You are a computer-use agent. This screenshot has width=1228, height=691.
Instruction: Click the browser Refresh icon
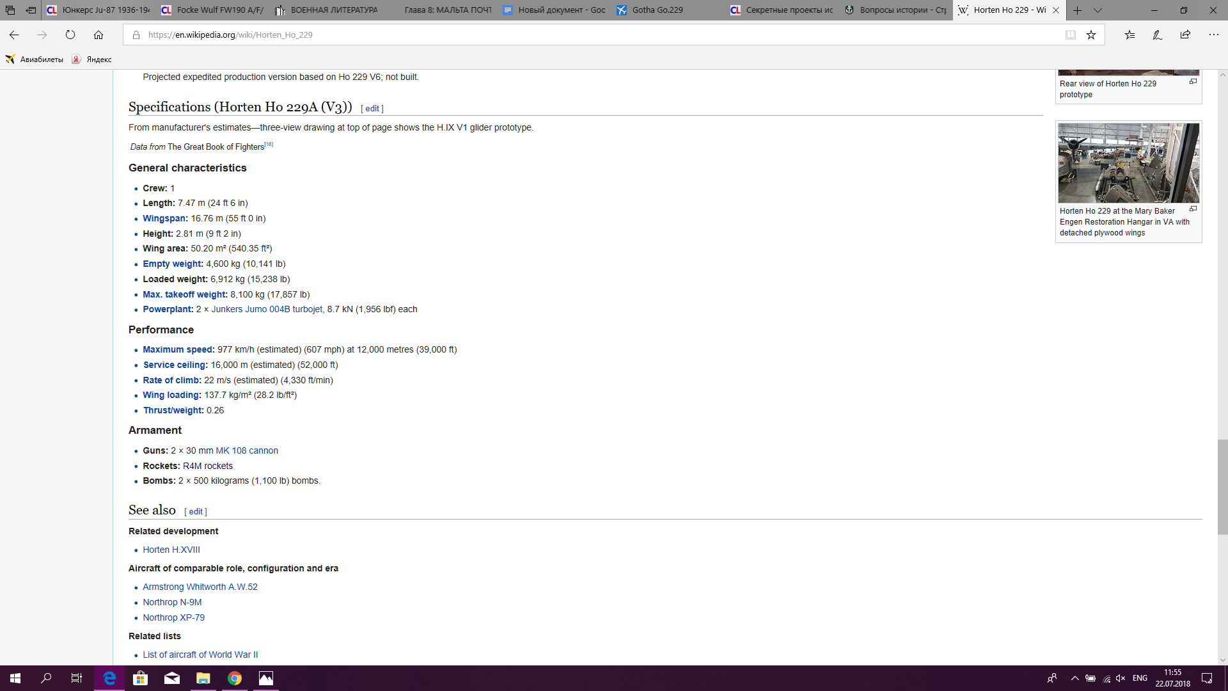pyautogui.click(x=70, y=35)
